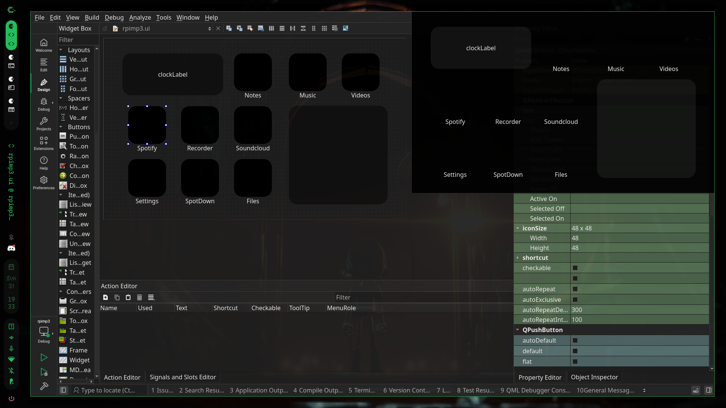
Task: Open the File menu
Action: click(x=39, y=17)
